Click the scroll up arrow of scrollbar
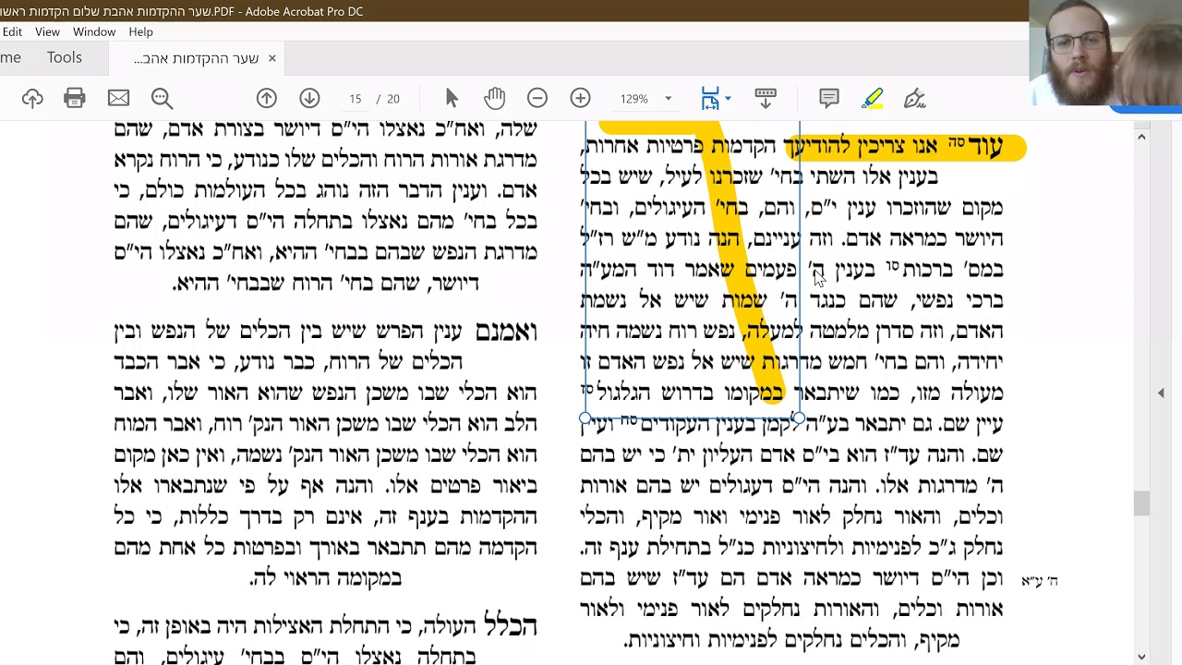Viewport: 1182px width, 665px height. [x=1141, y=137]
